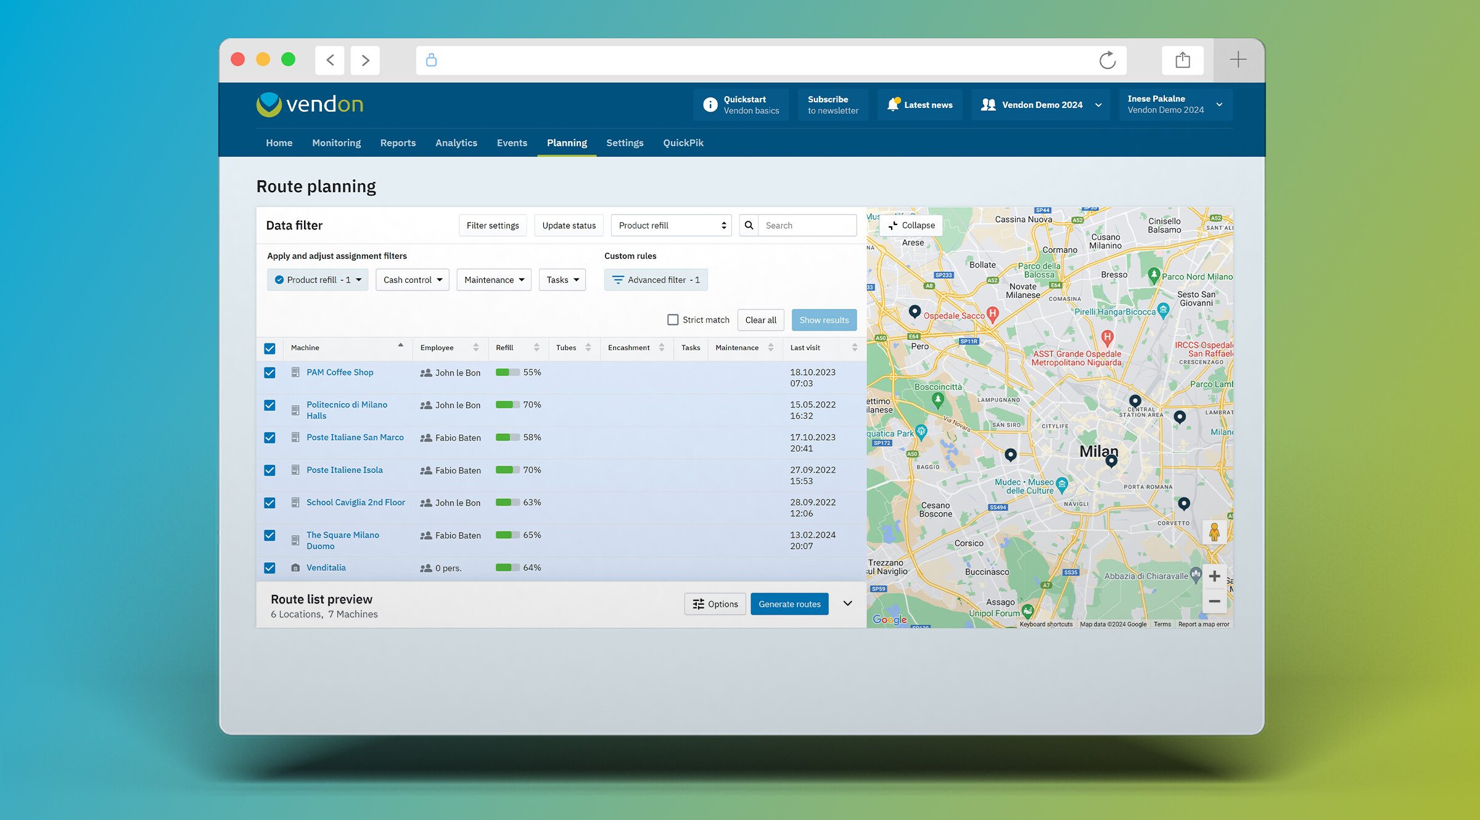The image size is (1480, 820).
Task: Toggle the select-all machines header checkbox
Action: point(269,348)
